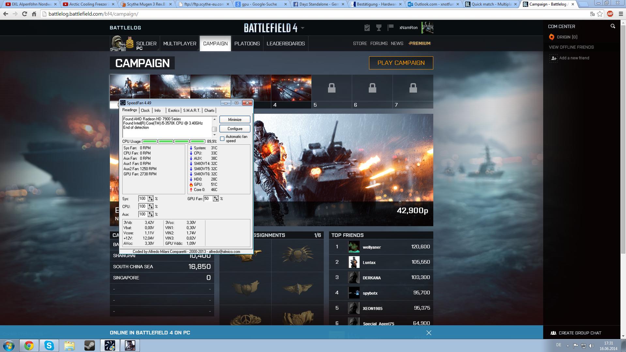Screen dimensions: 626x352
Task: Open the Battlefield 4 game selector dropdown
Action: coord(303,28)
